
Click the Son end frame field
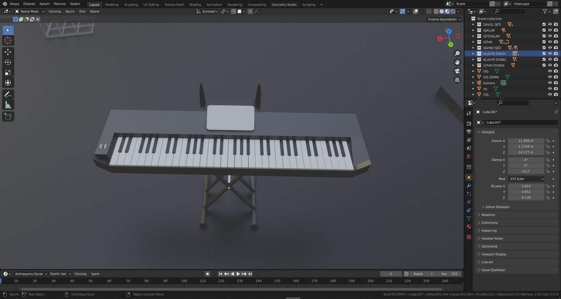click(x=449, y=274)
